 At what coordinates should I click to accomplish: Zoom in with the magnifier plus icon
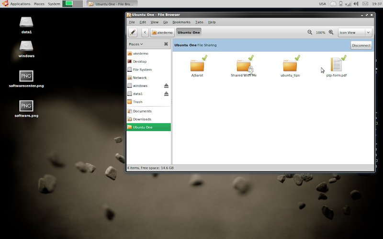(x=331, y=32)
